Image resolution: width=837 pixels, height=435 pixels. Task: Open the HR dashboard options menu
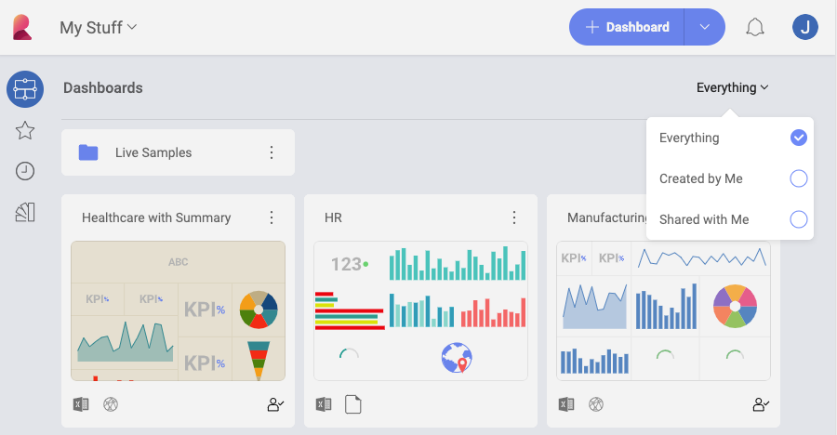point(514,217)
